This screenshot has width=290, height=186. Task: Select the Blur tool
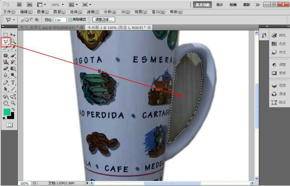click(x=5, y=75)
